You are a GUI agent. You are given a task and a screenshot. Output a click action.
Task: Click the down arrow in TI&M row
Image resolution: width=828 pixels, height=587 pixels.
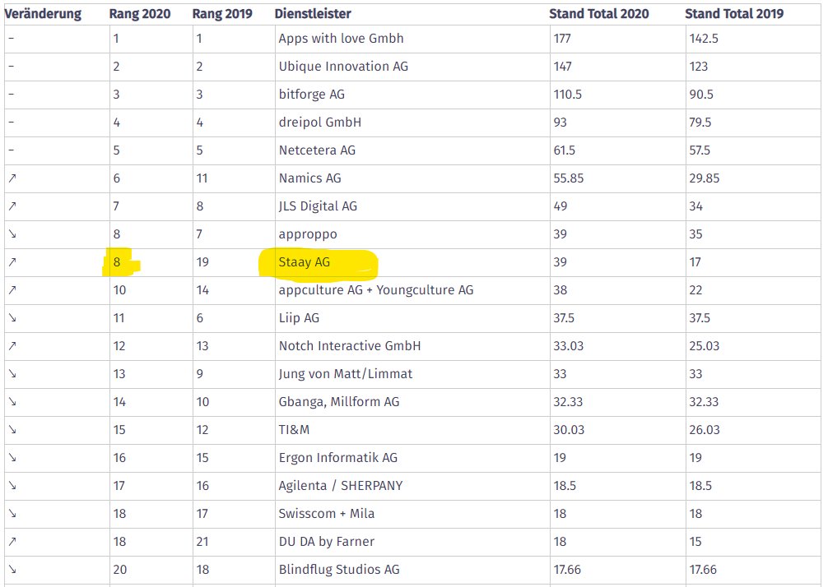(12, 430)
